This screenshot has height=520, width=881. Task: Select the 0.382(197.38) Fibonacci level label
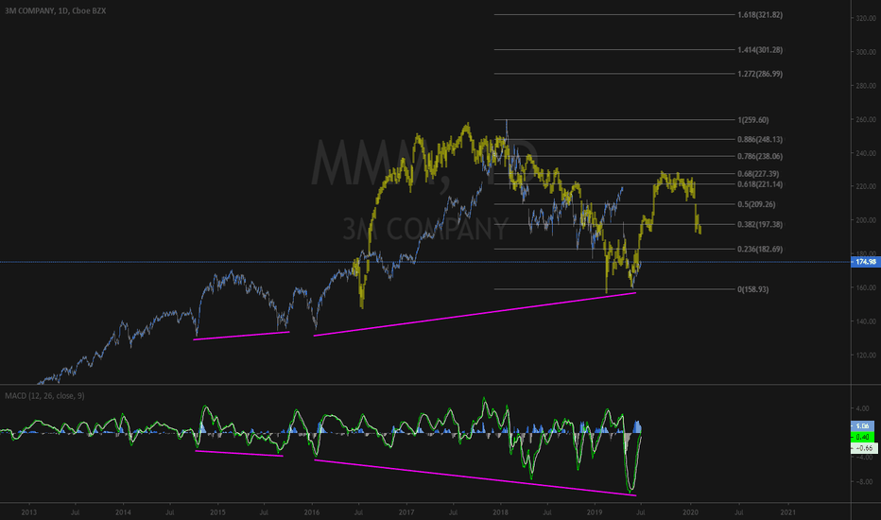pyautogui.click(x=760, y=224)
